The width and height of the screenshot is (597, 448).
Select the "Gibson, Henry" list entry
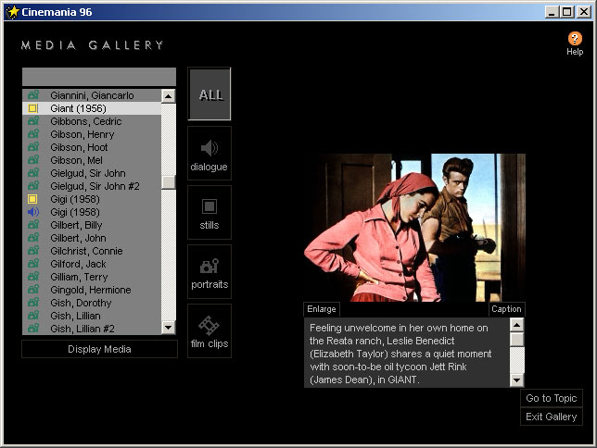point(92,134)
